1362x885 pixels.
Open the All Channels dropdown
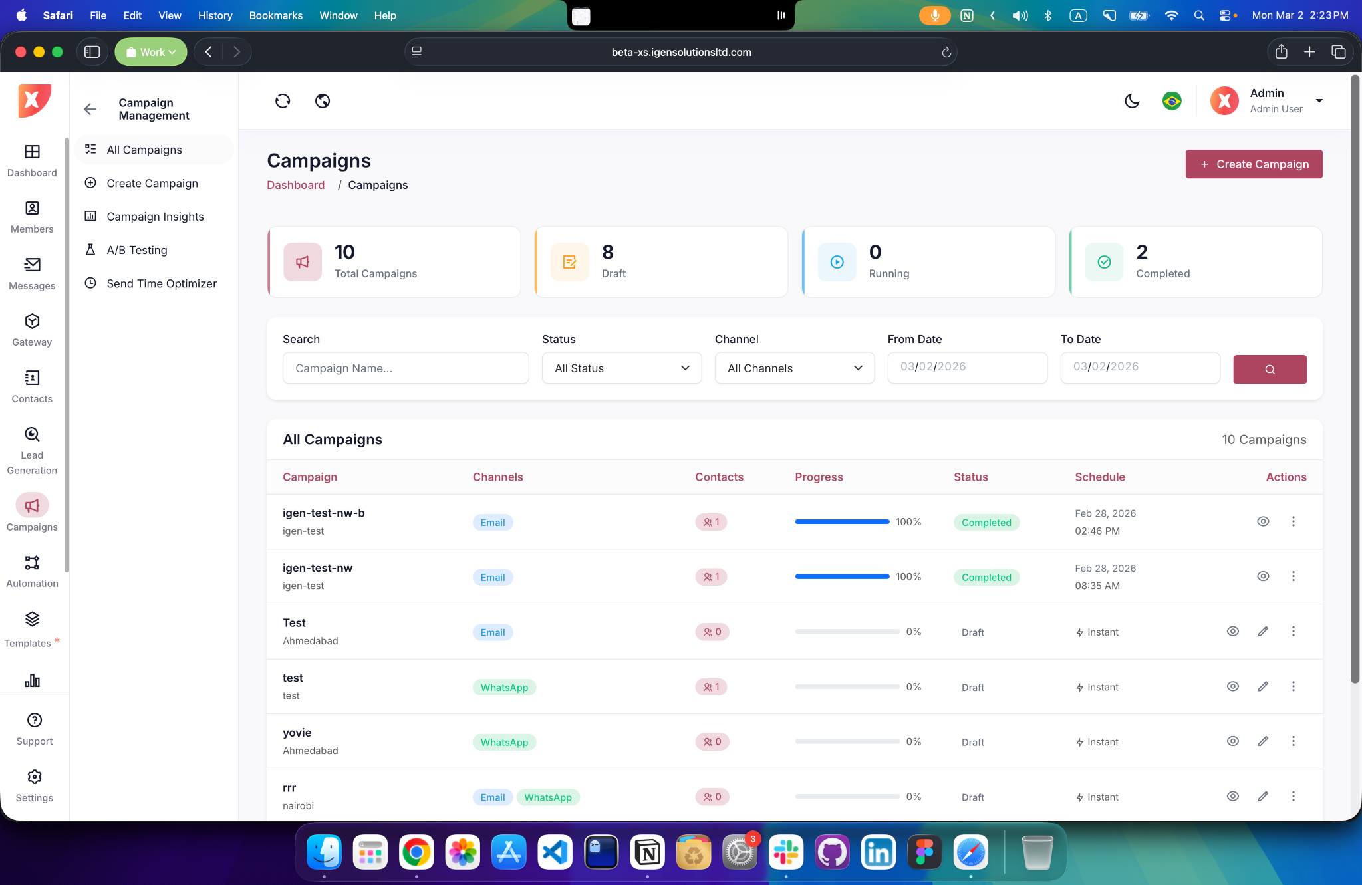click(794, 368)
